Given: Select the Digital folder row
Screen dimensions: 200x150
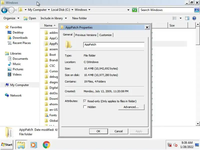Looking at the screenshot, I should [x=51, y=88].
